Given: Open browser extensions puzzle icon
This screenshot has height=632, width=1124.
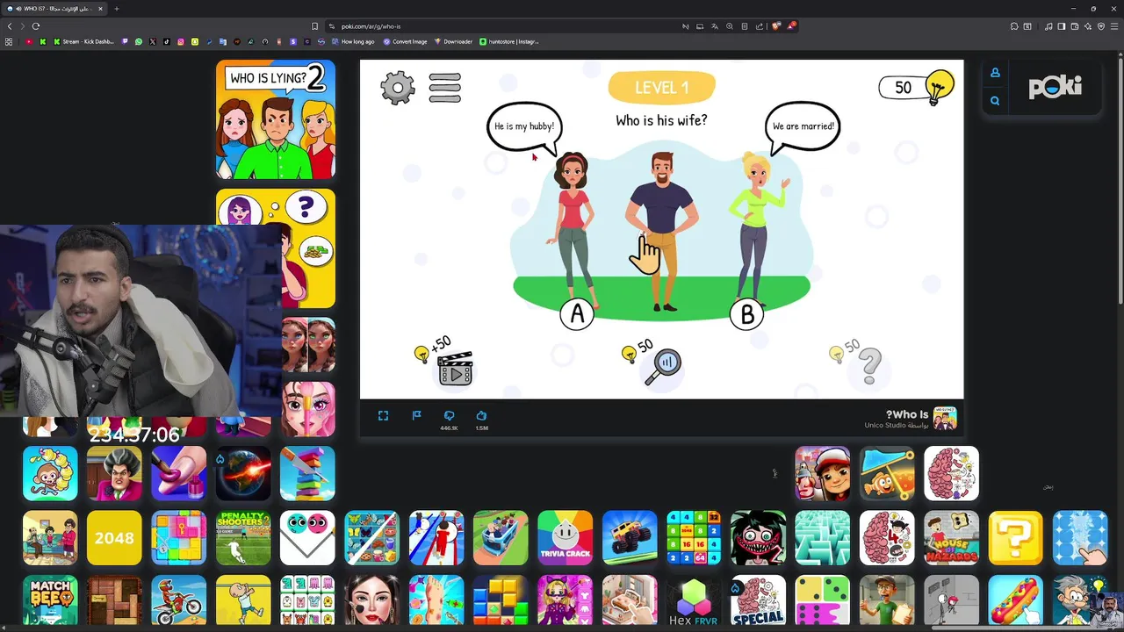Looking at the screenshot, I should tap(1014, 26).
